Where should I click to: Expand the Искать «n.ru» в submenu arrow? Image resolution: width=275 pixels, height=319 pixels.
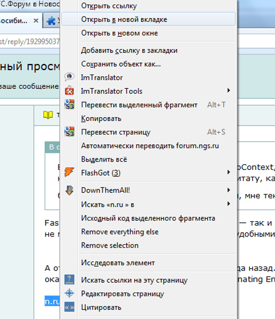point(229,204)
